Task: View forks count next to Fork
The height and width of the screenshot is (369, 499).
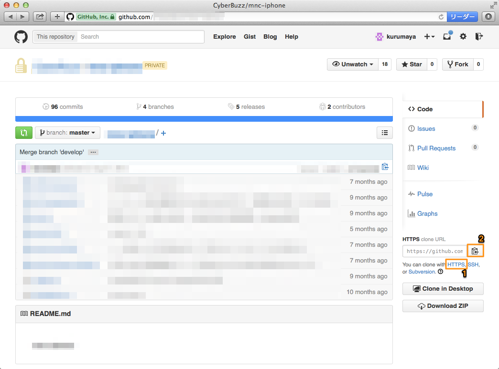Action: click(x=478, y=64)
